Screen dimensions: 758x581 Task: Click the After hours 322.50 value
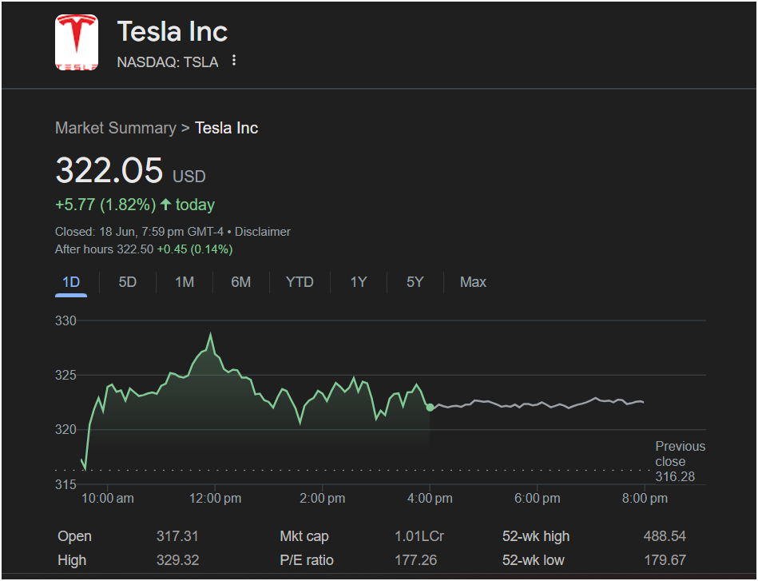(104, 249)
